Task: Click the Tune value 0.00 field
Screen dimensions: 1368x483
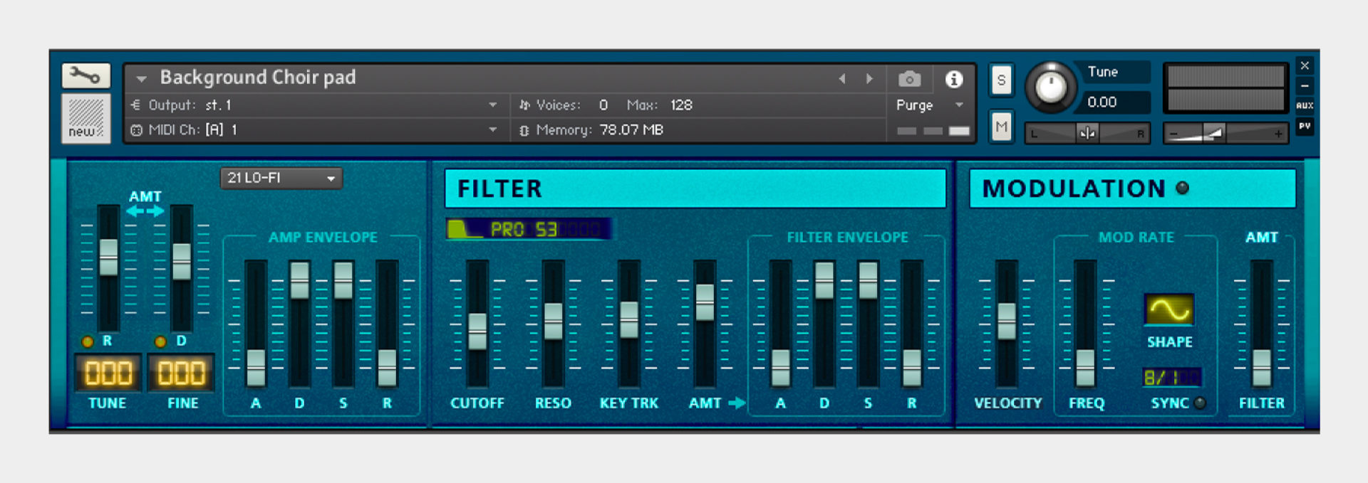Action: pos(1115,102)
